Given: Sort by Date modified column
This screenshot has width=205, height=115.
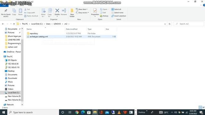Looking at the screenshot, I should [71, 29].
